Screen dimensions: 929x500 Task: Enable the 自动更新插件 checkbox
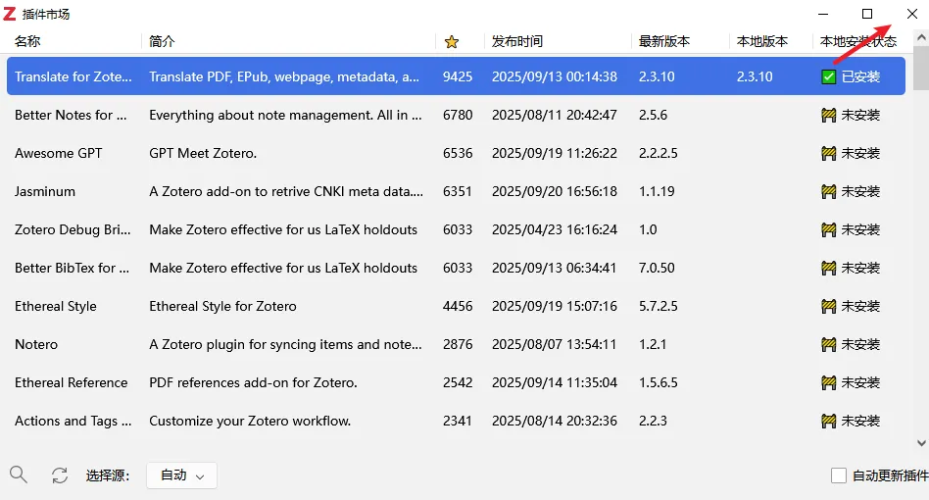click(x=838, y=475)
